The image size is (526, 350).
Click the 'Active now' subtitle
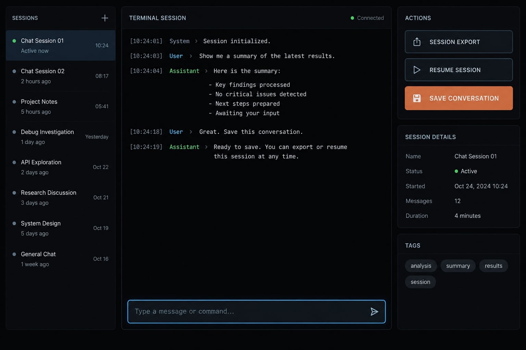[35, 51]
